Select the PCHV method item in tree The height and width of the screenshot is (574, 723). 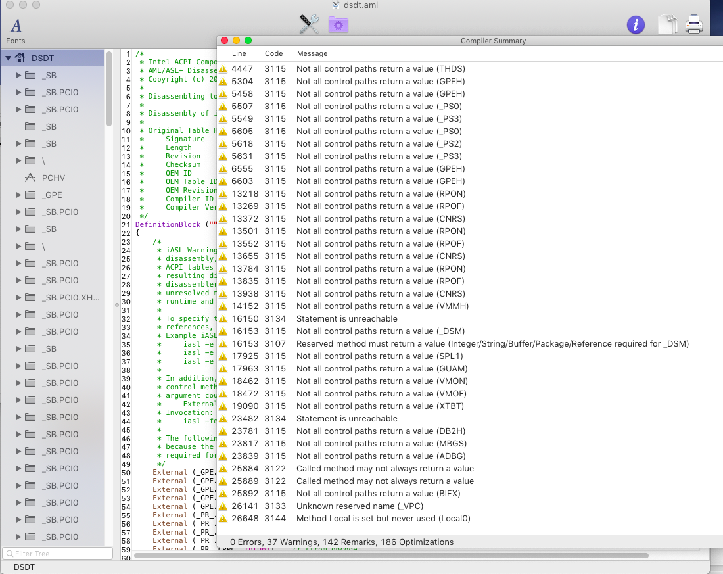pyautogui.click(x=53, y=178)
